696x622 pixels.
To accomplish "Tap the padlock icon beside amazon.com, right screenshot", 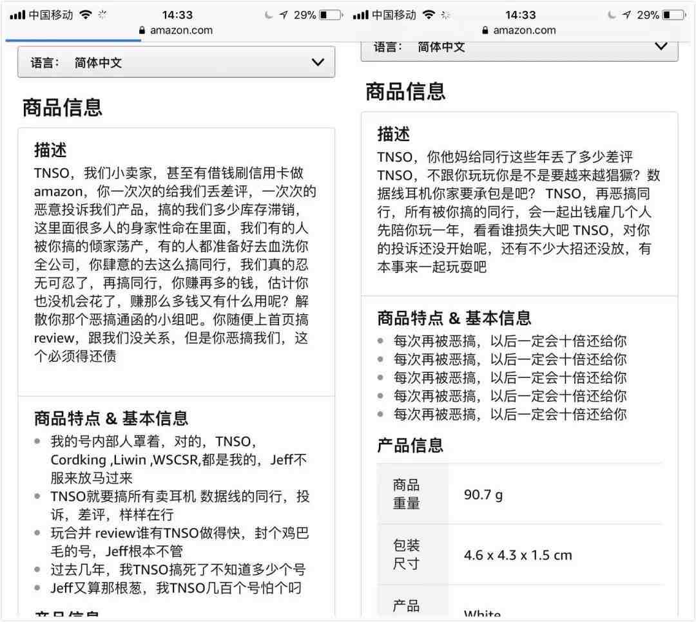I will click(485, 30).
